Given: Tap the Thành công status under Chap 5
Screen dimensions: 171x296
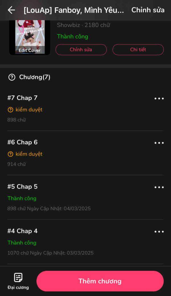Looking at the screenshot, I should [x=22, y=198].
